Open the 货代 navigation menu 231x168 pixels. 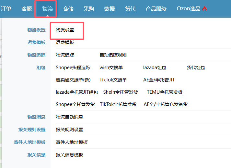pos(130,8)
